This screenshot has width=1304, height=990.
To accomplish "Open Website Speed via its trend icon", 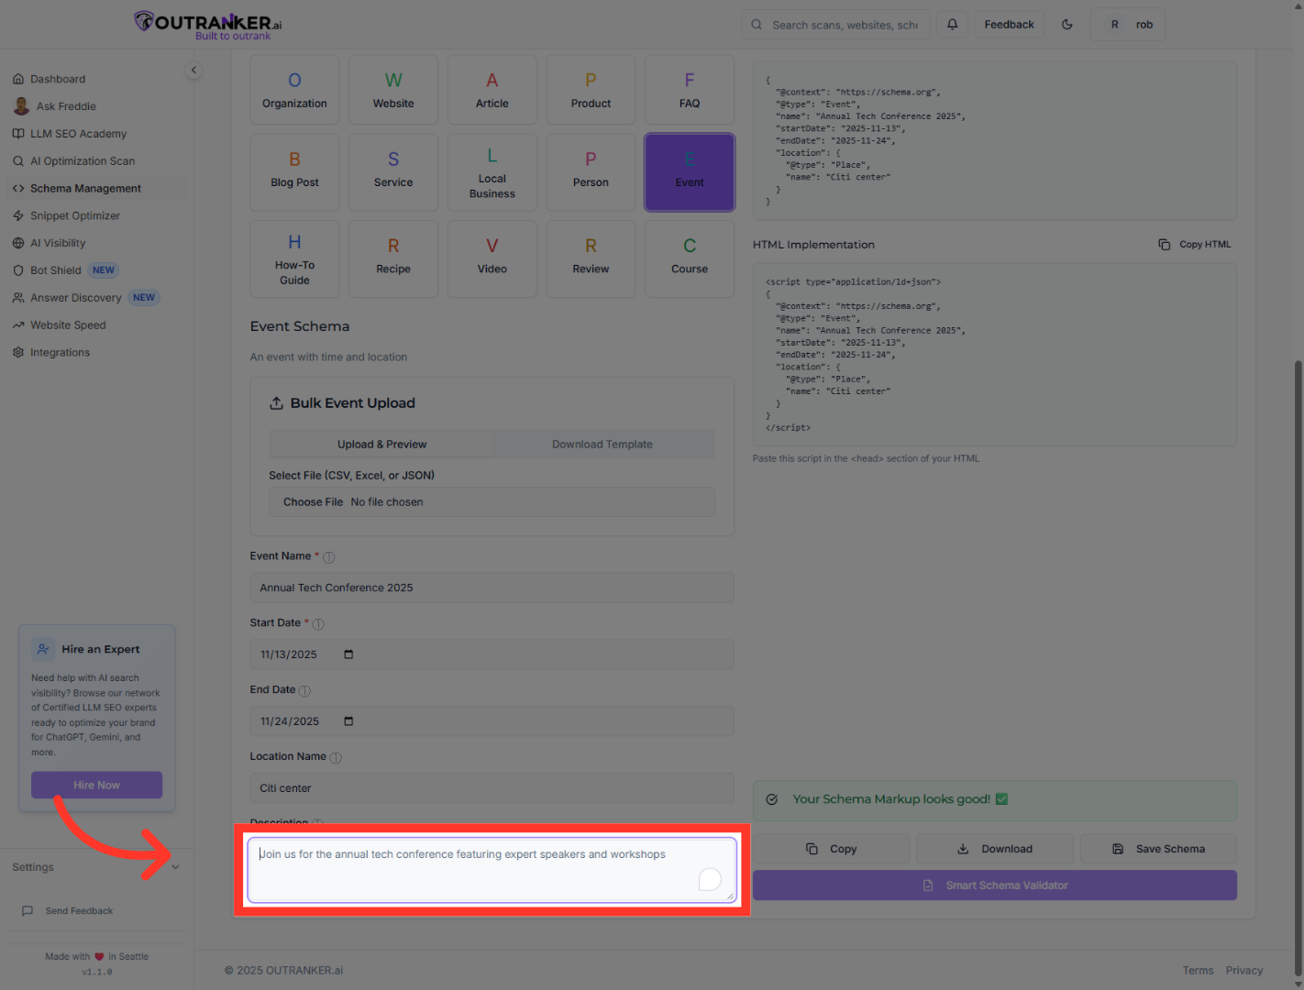I will tap(18, 325).
